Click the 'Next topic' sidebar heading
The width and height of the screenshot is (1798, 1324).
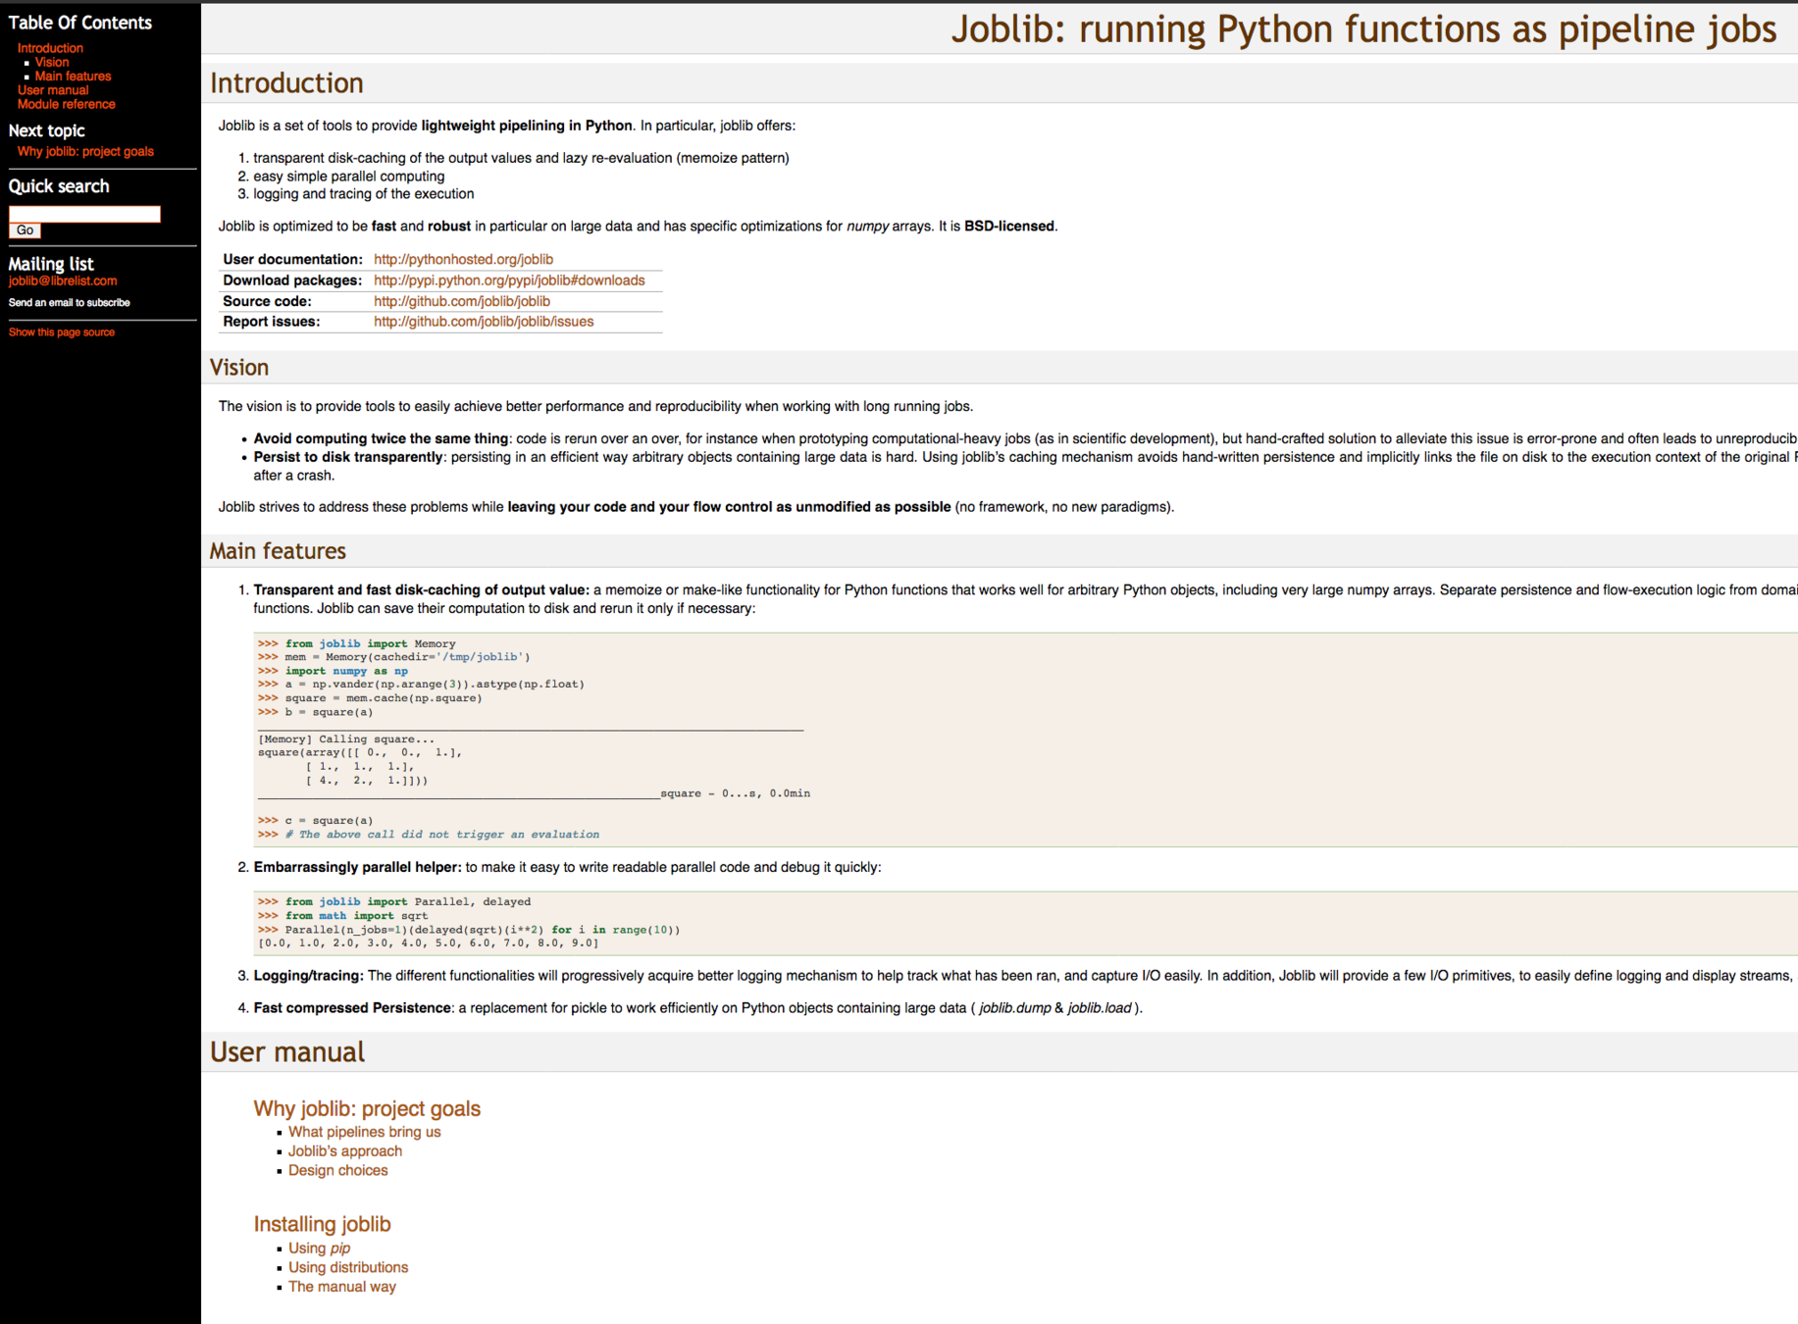click(x=47, y=130)
